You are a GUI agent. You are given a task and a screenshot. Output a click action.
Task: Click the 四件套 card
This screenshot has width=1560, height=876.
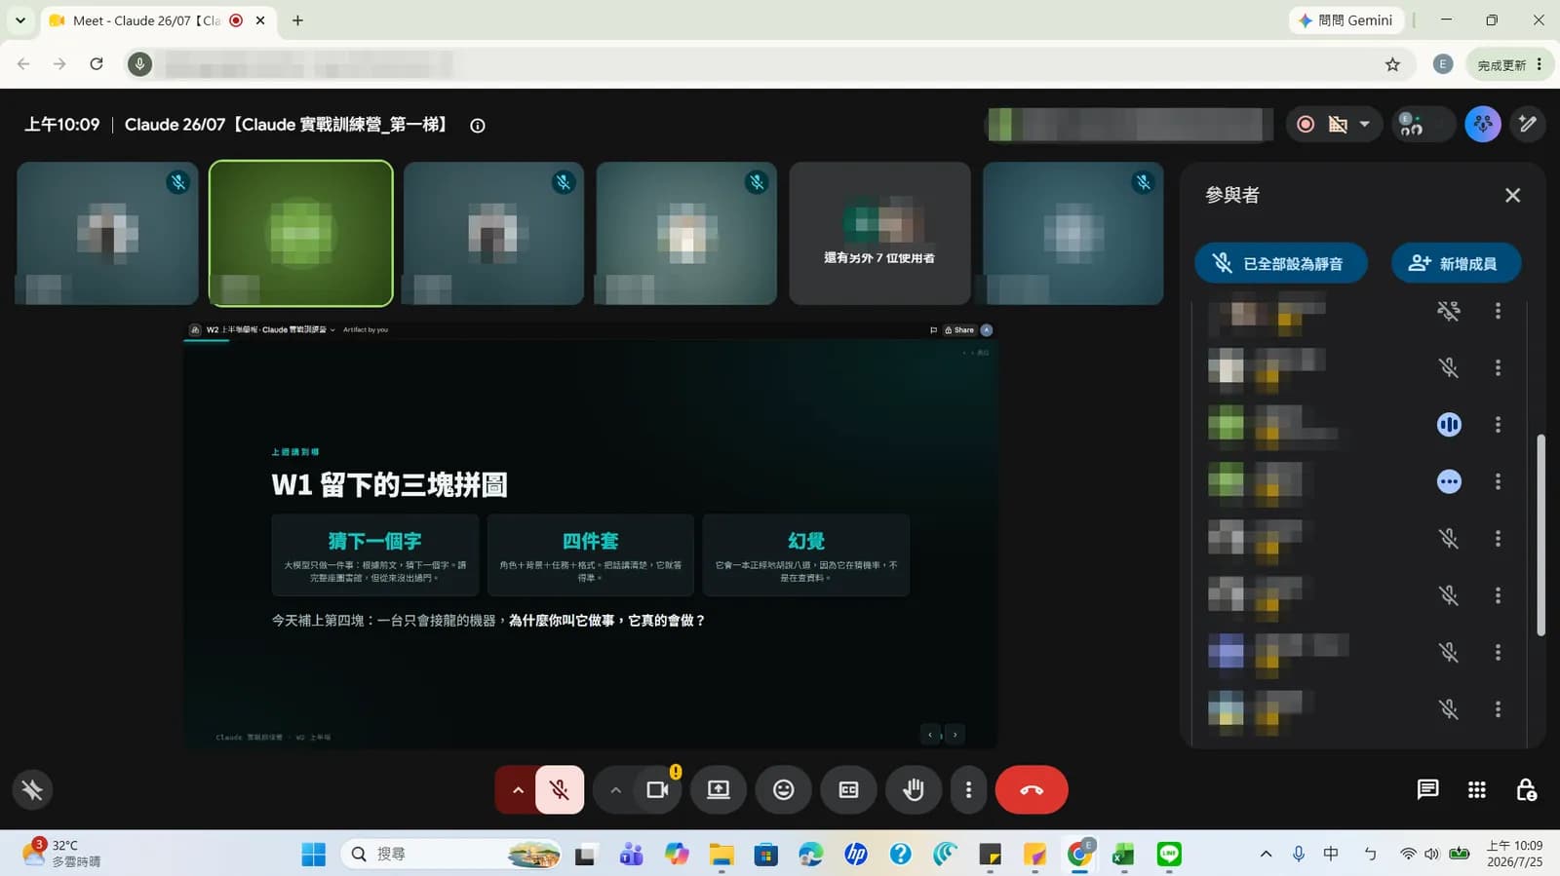point(591,555)
